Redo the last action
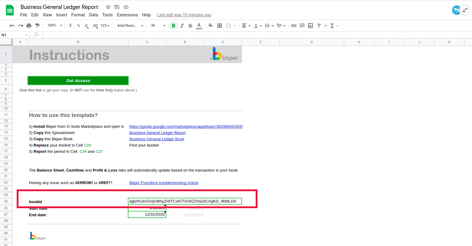This screenshot has height=246, width=472. point(21,26)
